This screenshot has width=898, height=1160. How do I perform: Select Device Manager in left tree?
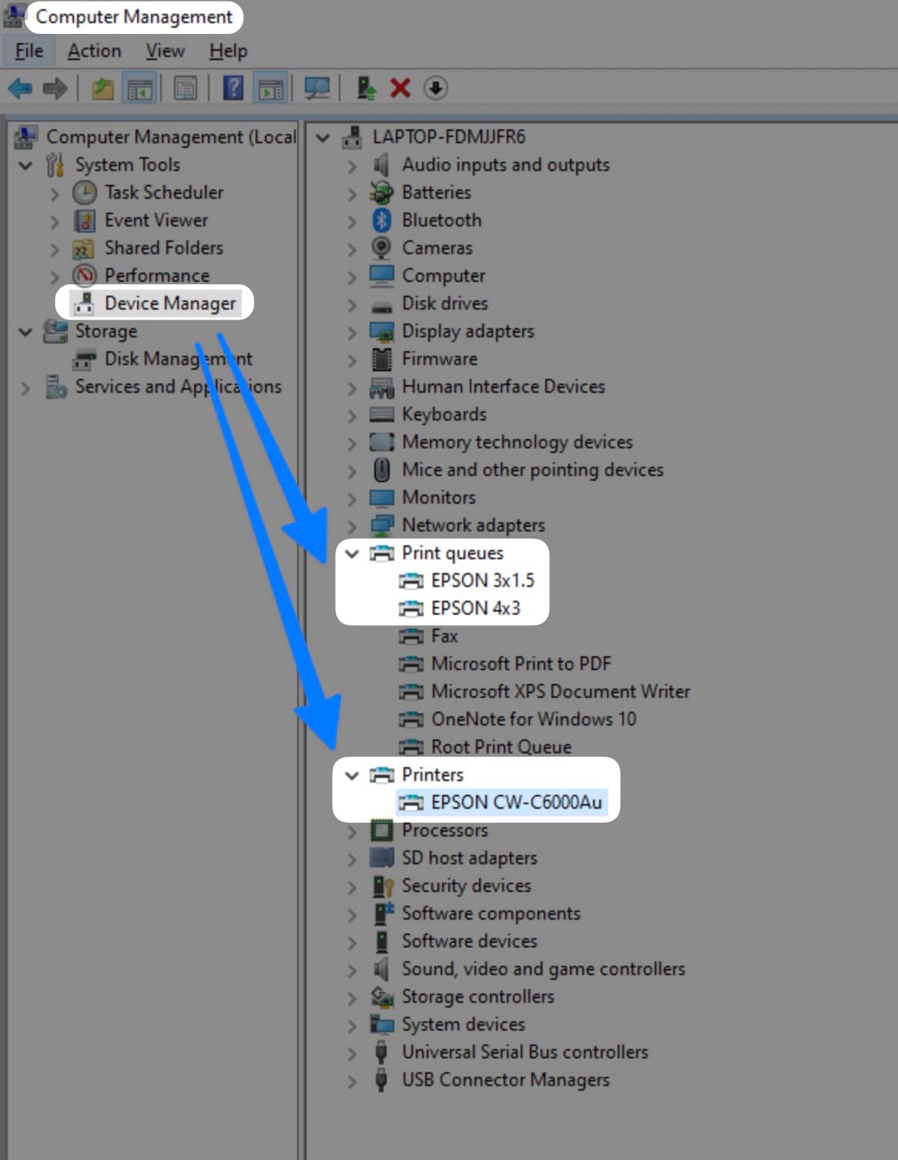[169, 303]
